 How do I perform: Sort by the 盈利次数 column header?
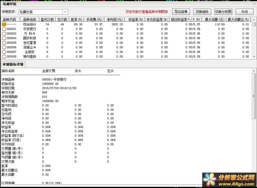pos(47,19)
